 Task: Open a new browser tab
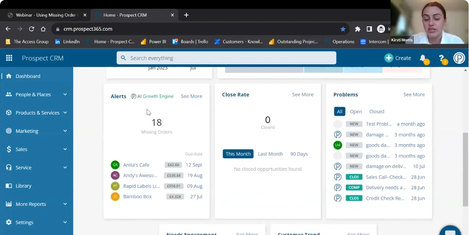[x=186, y=15]
